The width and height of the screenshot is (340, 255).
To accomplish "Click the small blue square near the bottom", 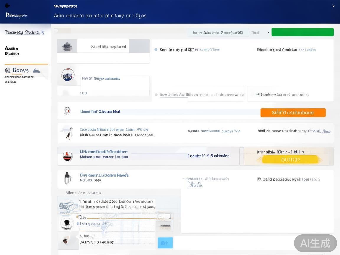I will pyautogui.click(x=165, y=243).
